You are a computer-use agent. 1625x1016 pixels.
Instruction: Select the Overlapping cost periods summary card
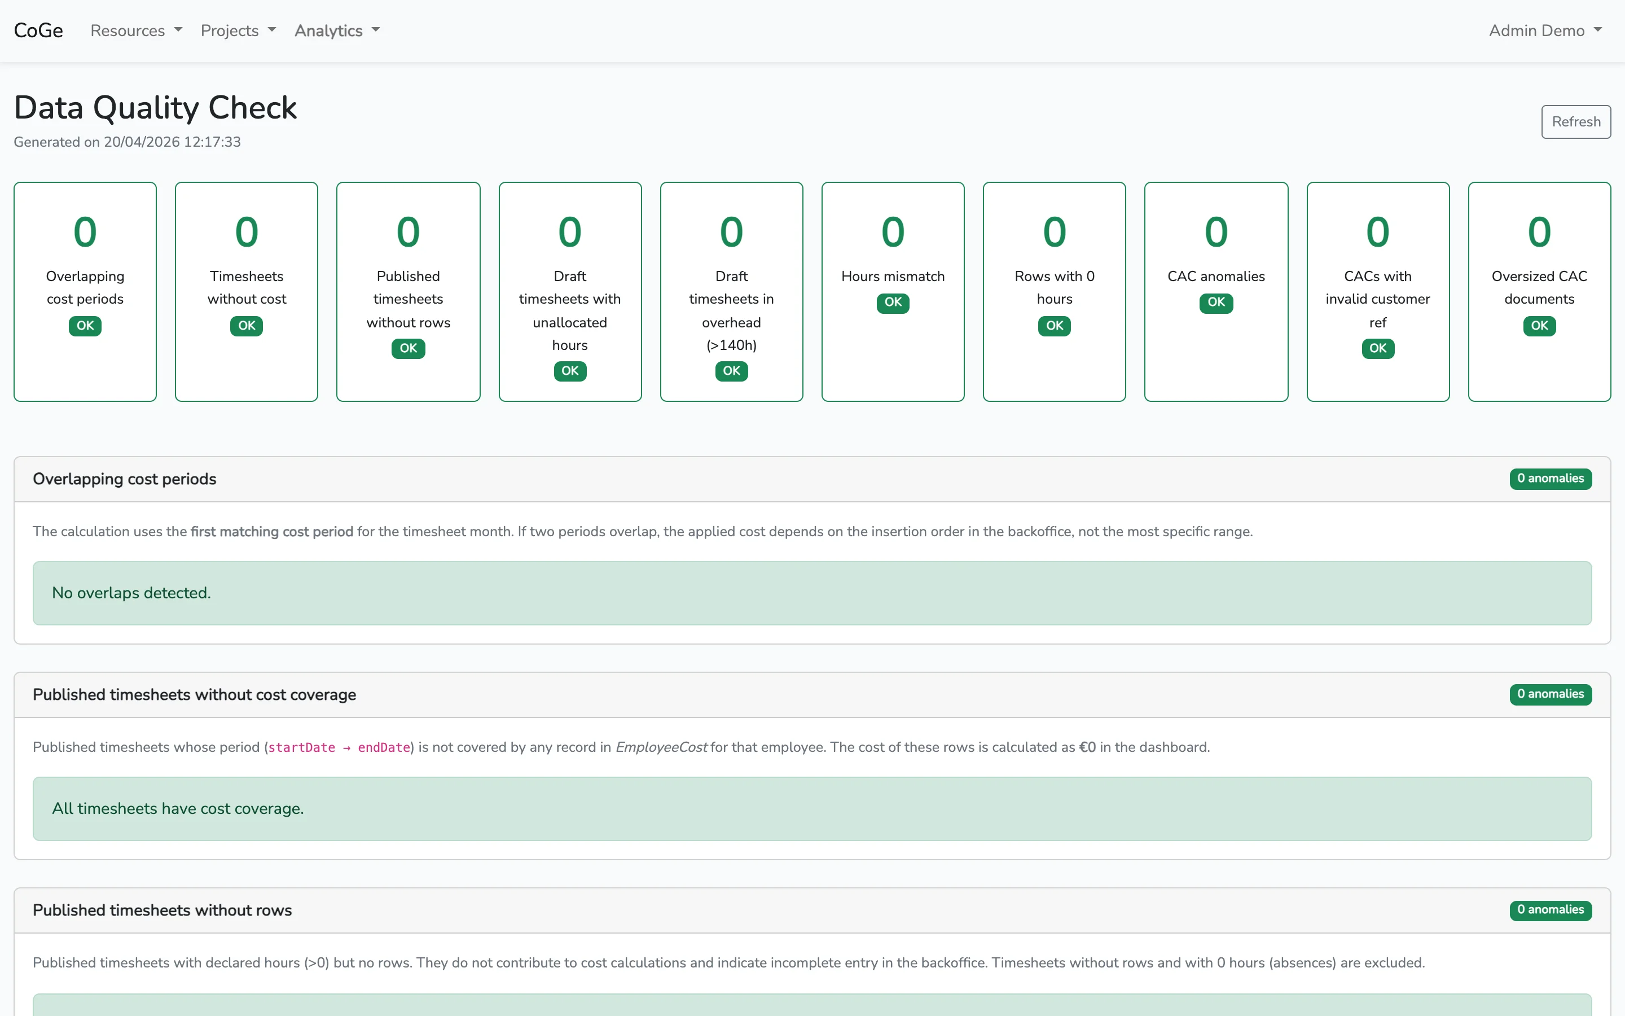(x=85, y=292)
